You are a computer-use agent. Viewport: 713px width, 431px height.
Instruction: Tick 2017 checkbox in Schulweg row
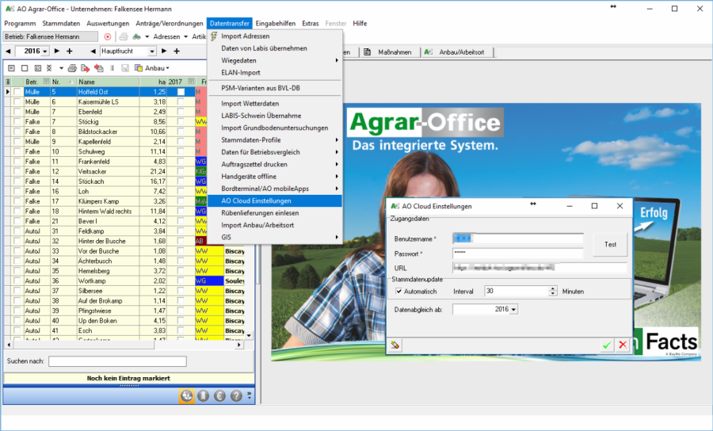[181, 151]
